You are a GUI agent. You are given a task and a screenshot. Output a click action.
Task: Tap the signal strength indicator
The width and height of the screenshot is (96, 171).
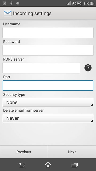69,3
